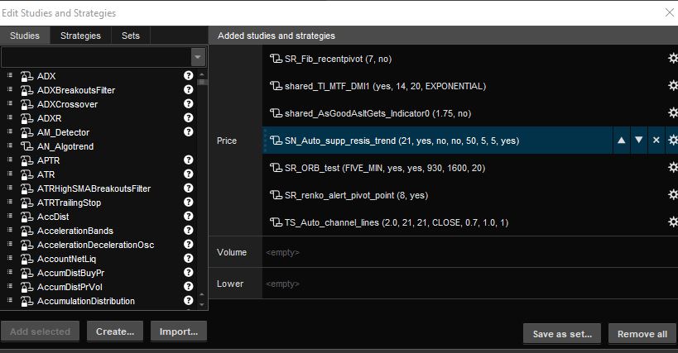Remove SN_Auto_supp_resis_trend study with X icon
Viewport: 678px width, 353px height.
(656, 141)
